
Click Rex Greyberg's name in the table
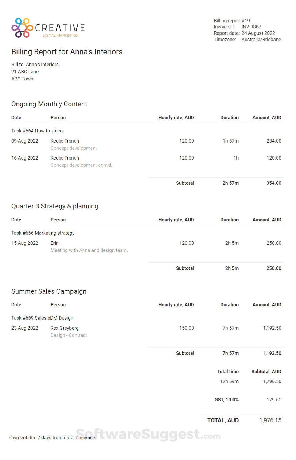point(65,328)
